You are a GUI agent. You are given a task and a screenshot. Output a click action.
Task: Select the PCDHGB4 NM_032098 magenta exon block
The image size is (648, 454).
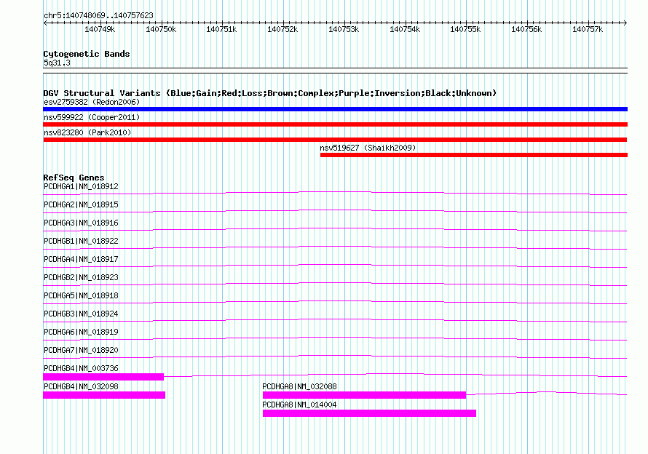click(104, 395)
